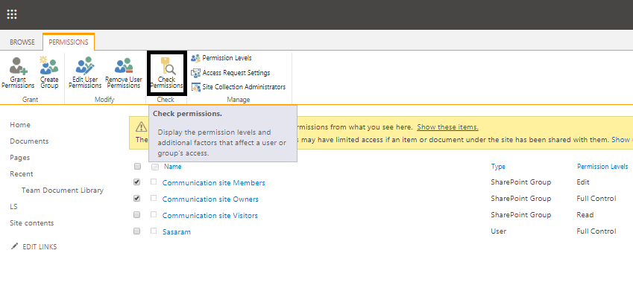Sort by the Type column header
Screen dimensions: 633x285
point(498,167)
